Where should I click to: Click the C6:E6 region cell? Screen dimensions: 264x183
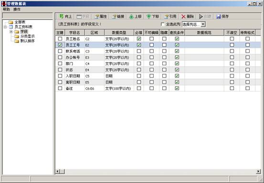click(x=95, y=88)
